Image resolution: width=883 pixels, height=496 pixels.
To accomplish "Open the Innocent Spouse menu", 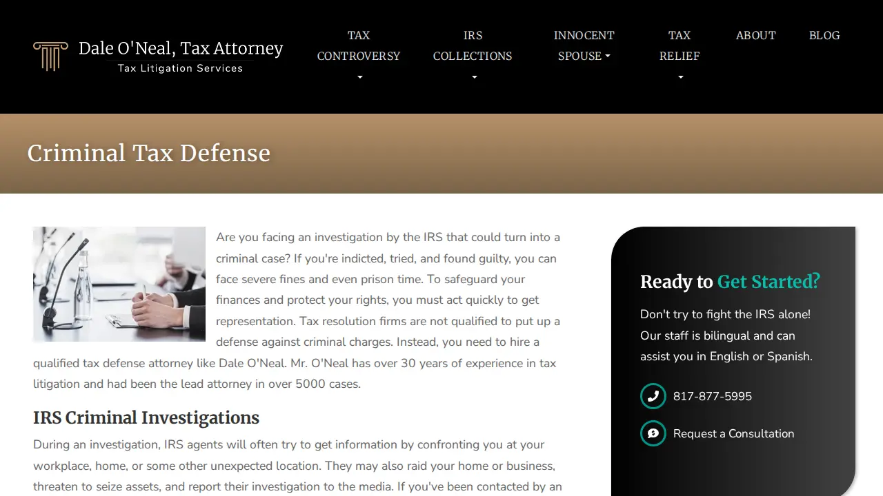I will [584, 45].
